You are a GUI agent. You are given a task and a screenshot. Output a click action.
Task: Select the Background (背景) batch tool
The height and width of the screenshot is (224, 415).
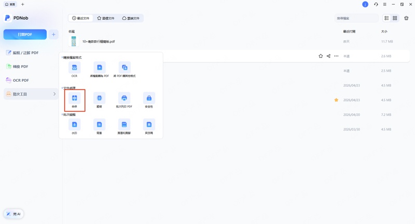(x=99, y=125)
